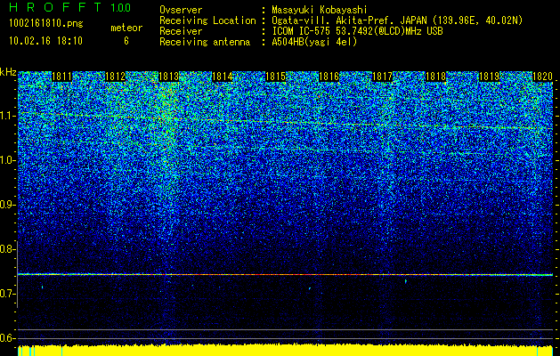
Task: Click the 1818 time marker
Action: click(436, 77)
